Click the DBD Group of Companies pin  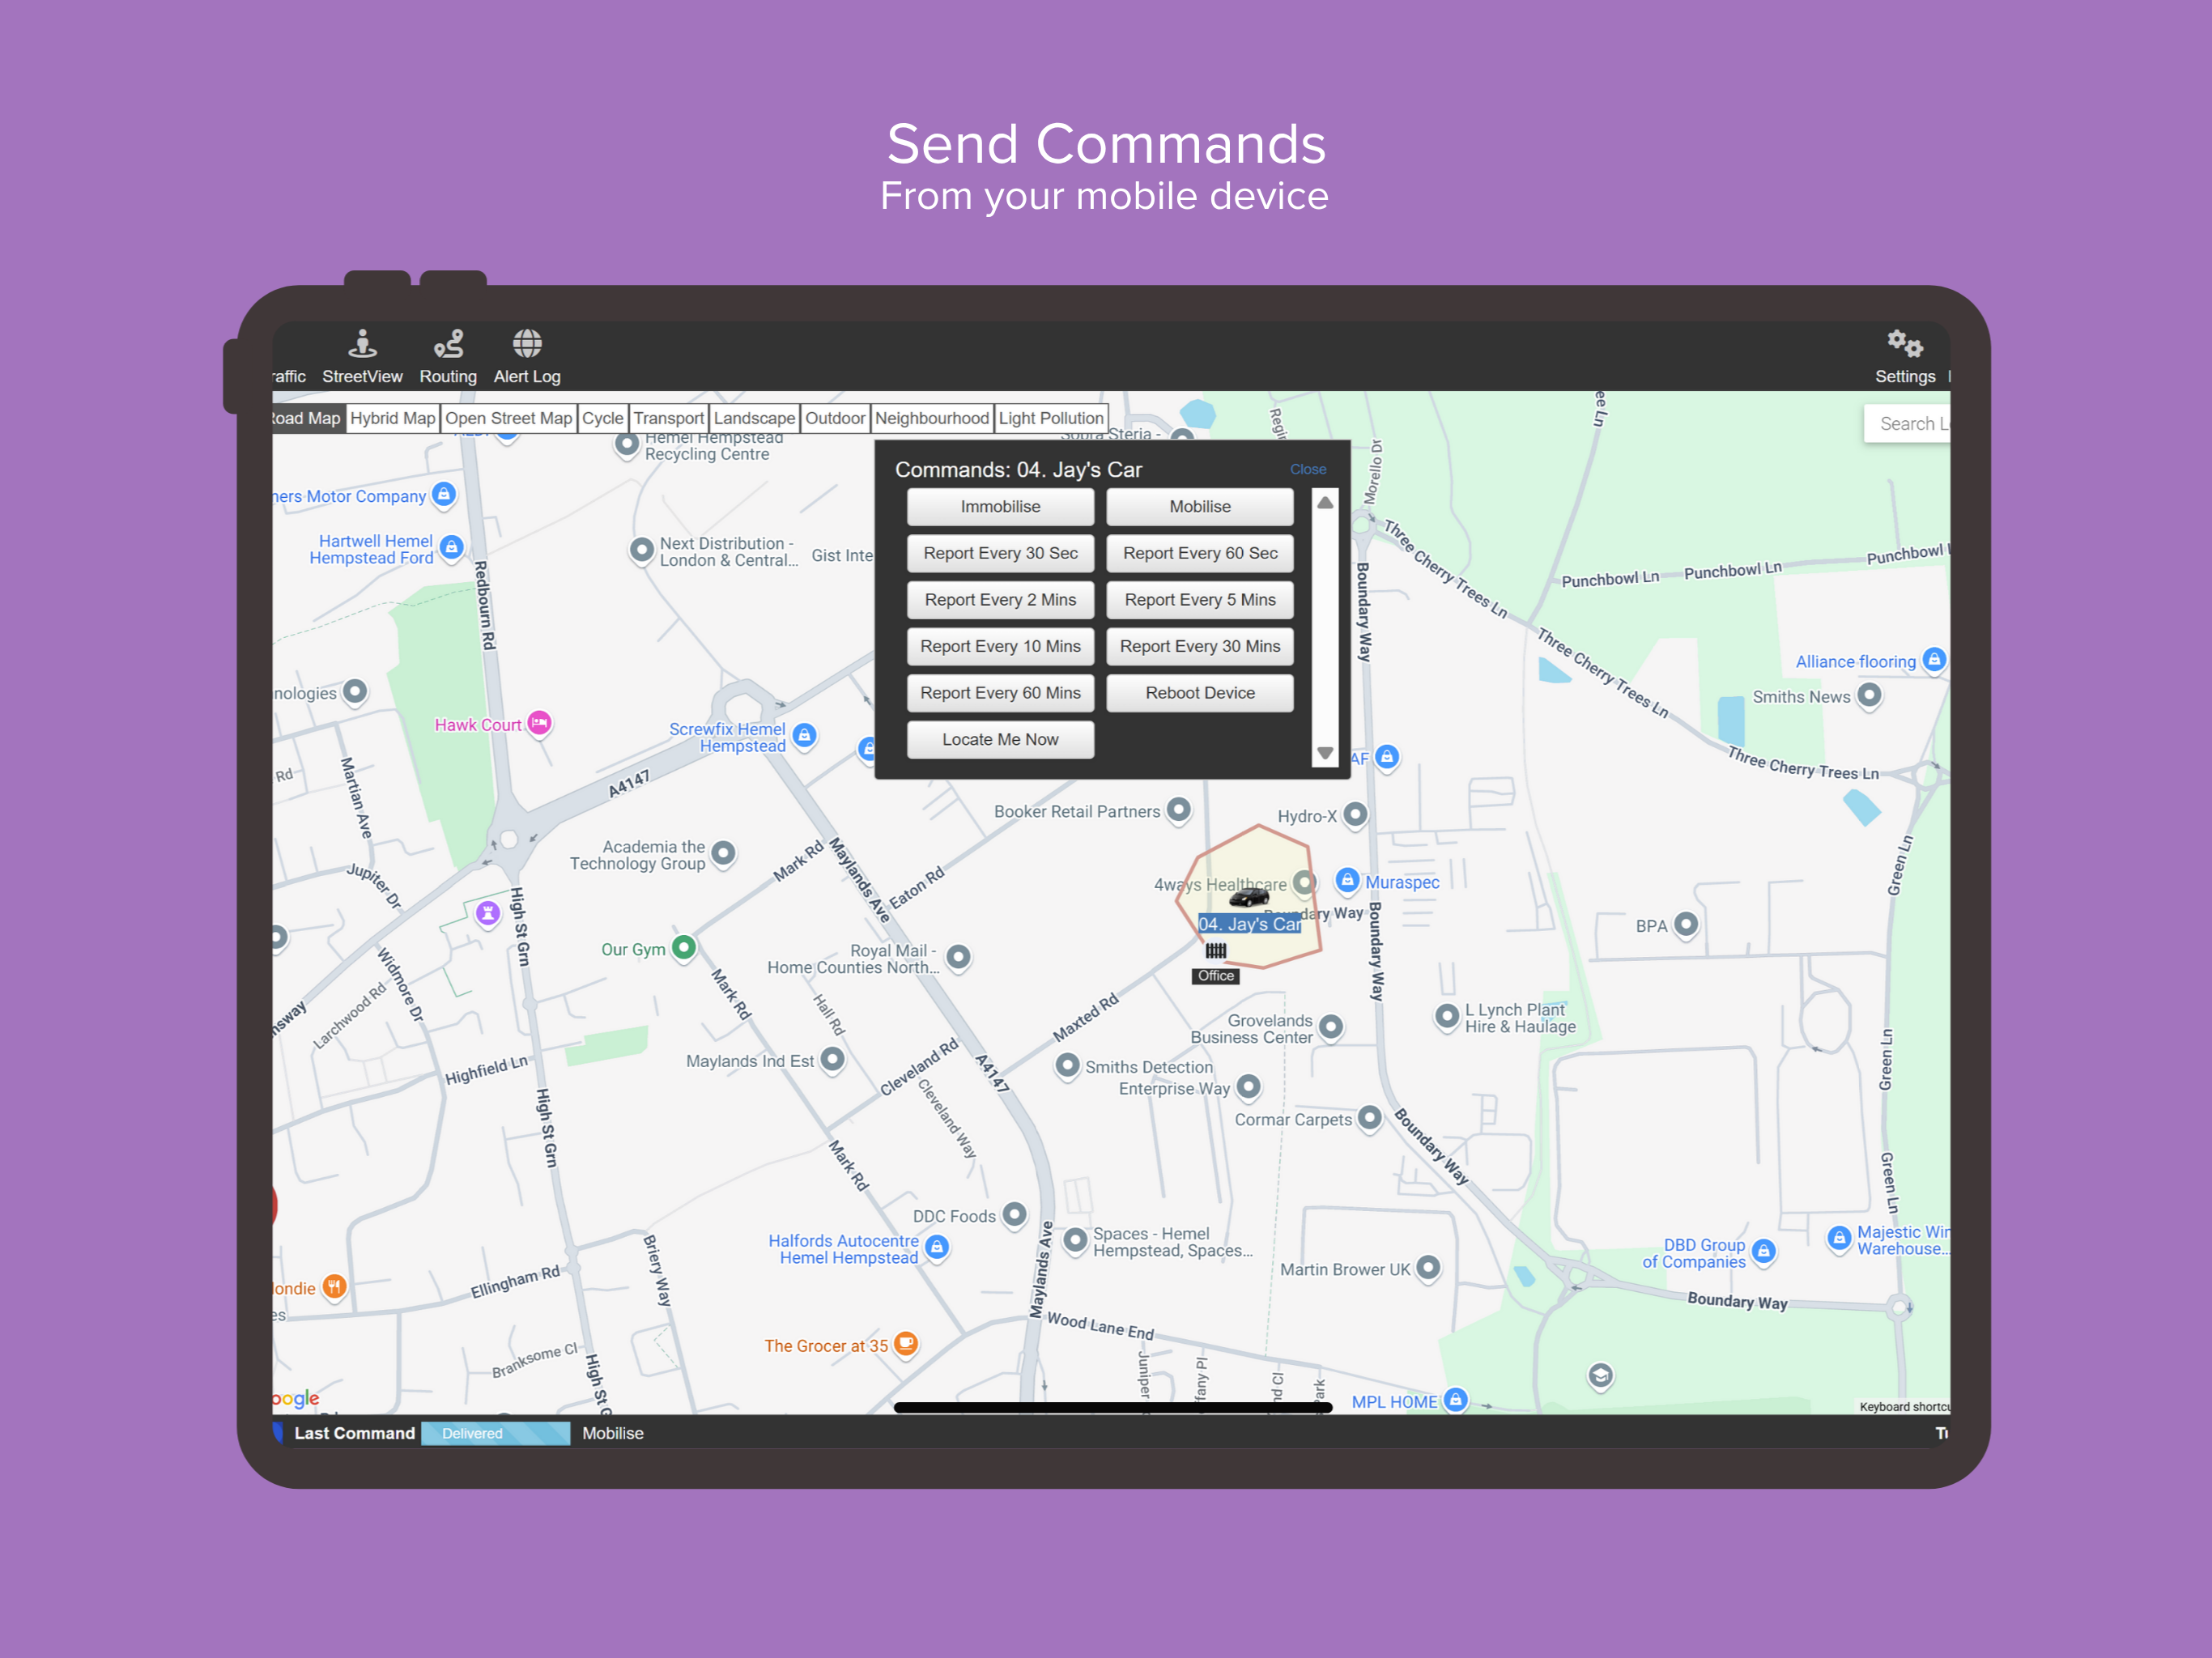1764,1251
